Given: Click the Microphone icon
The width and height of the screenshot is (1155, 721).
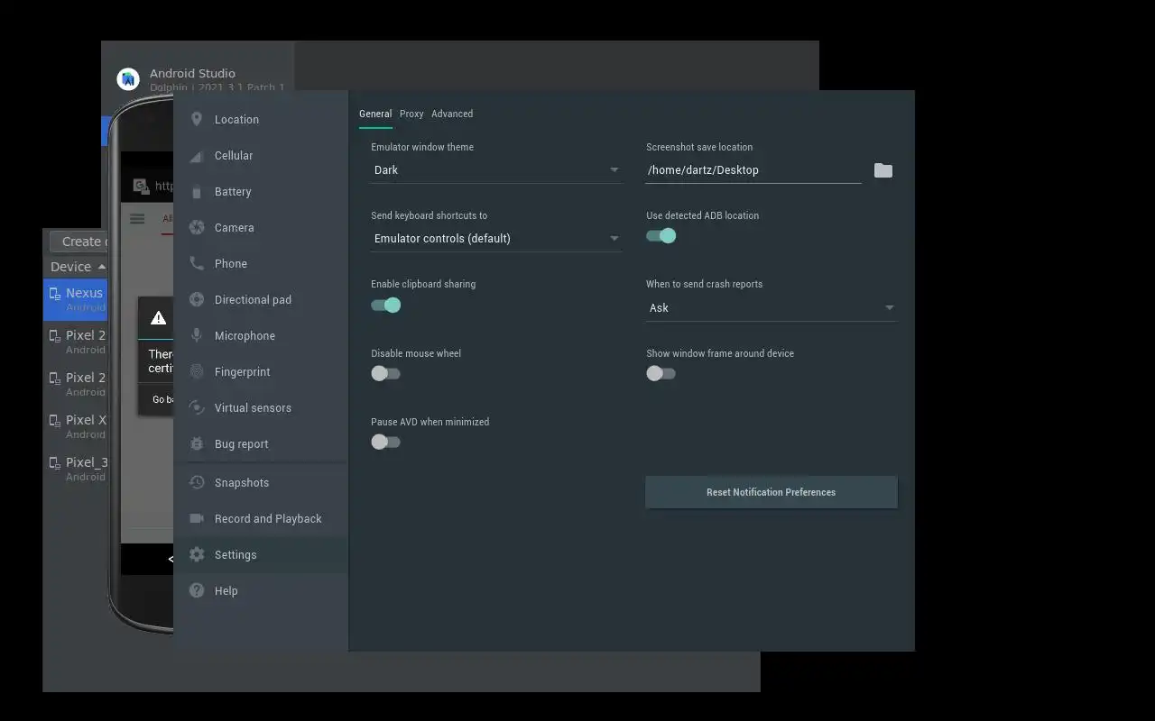Looking at the screenshot, I should (197, 335).
